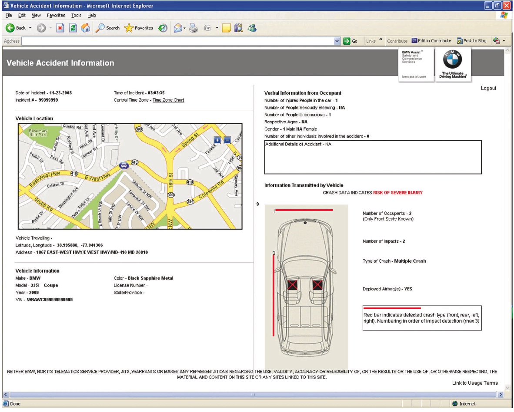This screenshot has height=412, width=514.
Task: Zoom out the map with minus button
Action: [x=227, y=140]
